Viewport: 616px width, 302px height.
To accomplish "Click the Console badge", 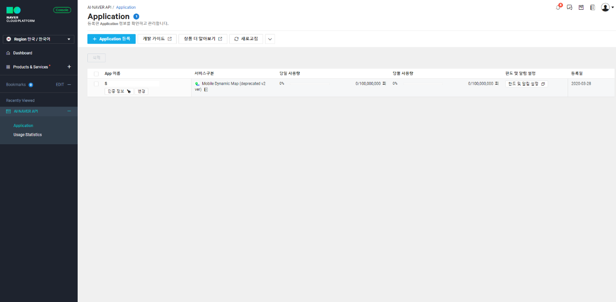I will coord(62,10).
